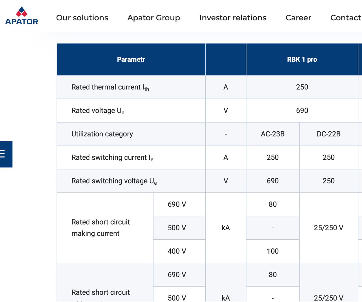Click AC-23B switching voltage value 690
The image size is (362, 302).
coord(273,181)
